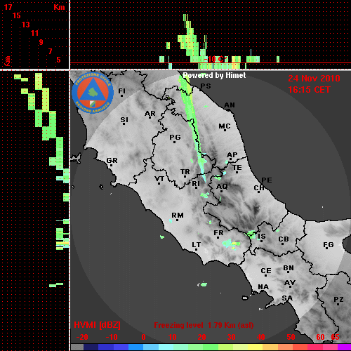Click the TR city label

pyautogui.click(x=185, y=172)
